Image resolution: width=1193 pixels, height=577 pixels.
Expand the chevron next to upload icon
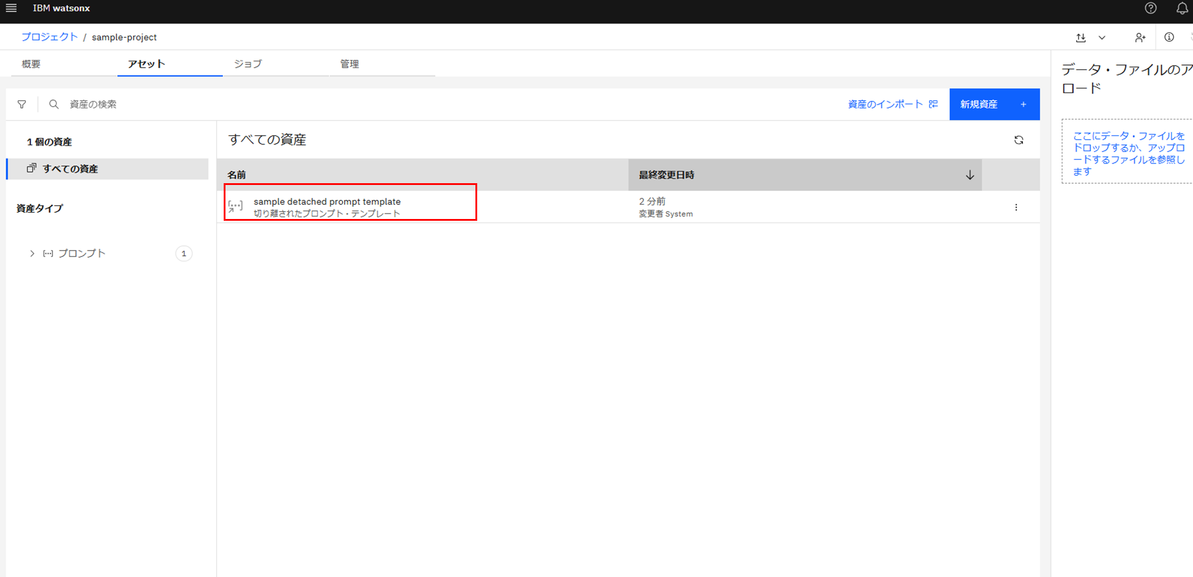point(1102,38)
